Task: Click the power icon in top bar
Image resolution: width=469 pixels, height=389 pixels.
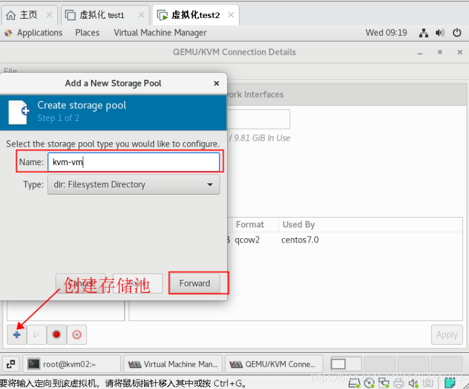Action: [x=457, y=32]
